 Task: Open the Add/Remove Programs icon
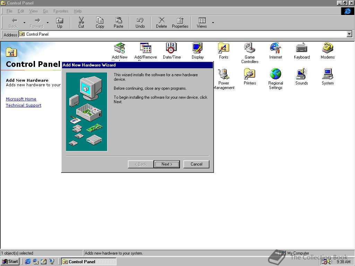pyautogui.click(x=146, y=48)
